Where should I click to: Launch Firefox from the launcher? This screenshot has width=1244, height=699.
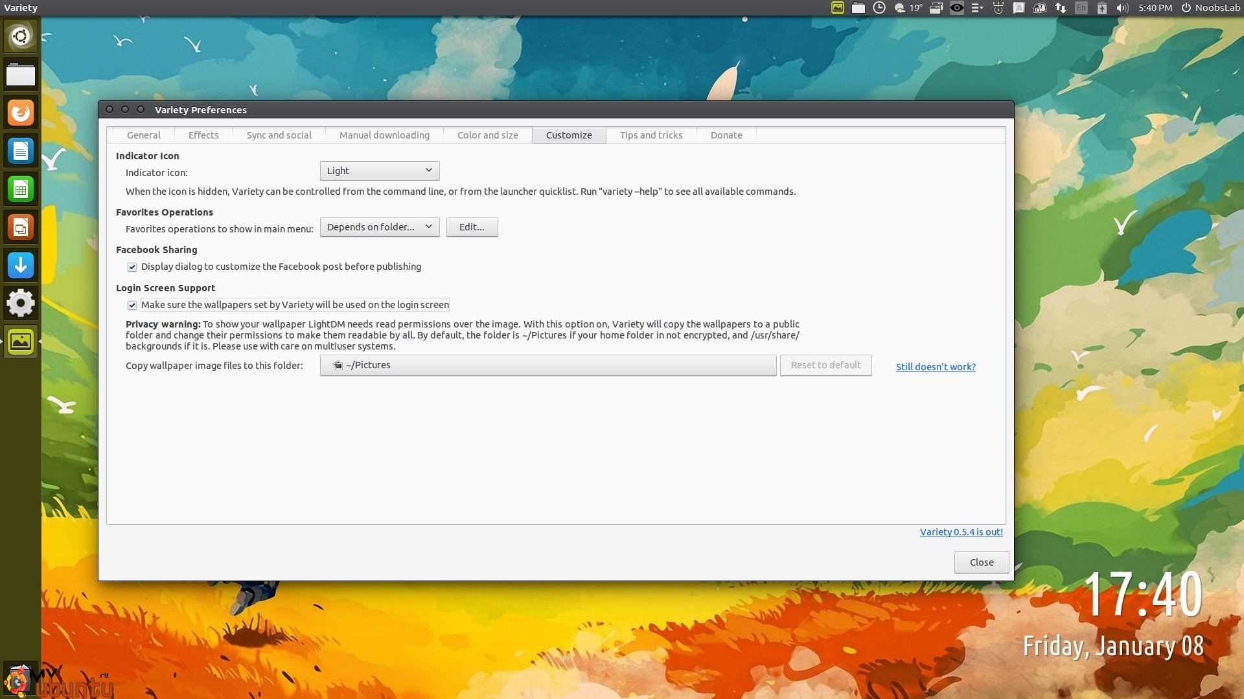coord(21,113)
